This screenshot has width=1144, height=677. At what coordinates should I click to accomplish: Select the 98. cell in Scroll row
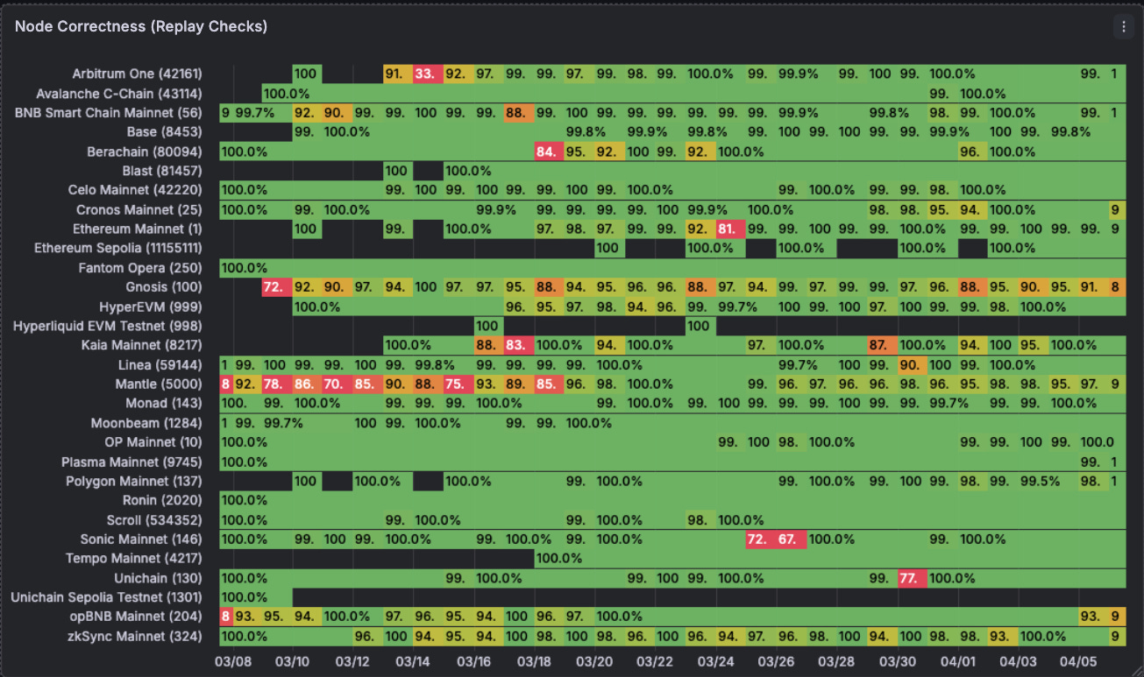[700, 519]
